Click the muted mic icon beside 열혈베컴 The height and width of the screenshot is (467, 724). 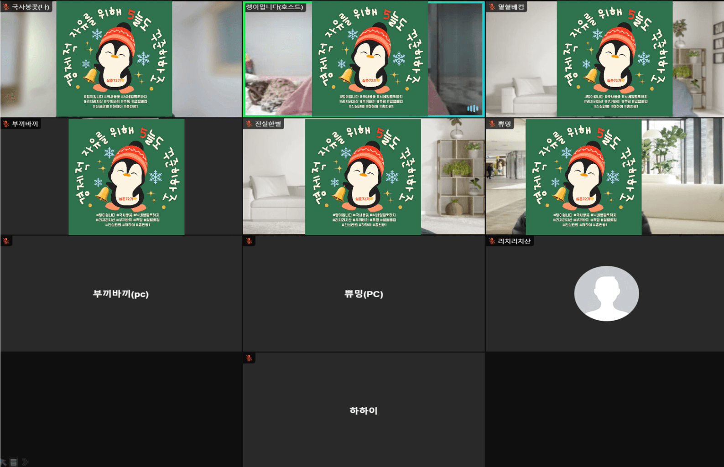pyautogui.click(x=492, y=7)
